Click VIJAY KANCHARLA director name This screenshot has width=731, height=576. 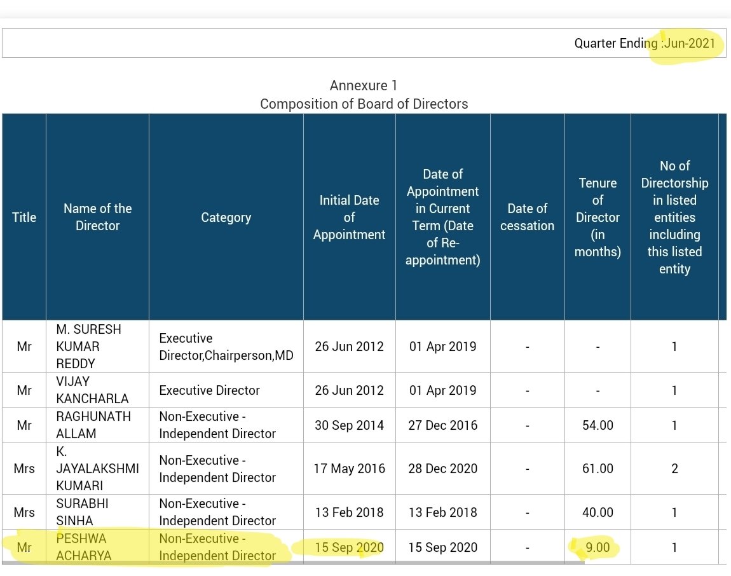92,390
